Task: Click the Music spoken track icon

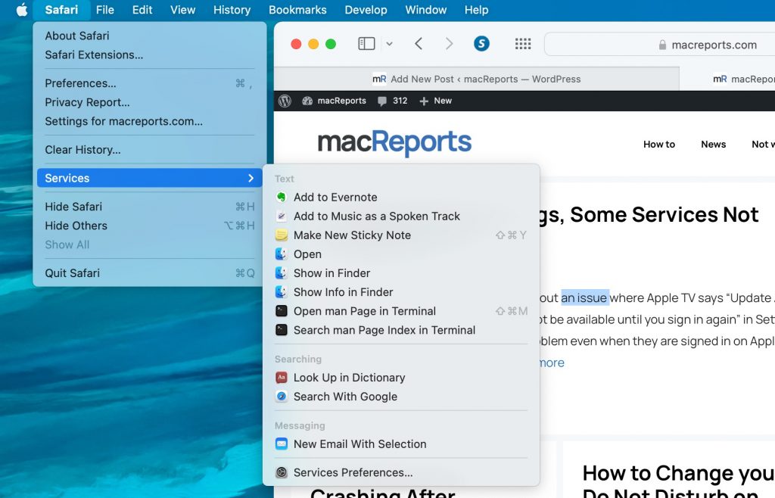Action: click(x=282, y=216)
